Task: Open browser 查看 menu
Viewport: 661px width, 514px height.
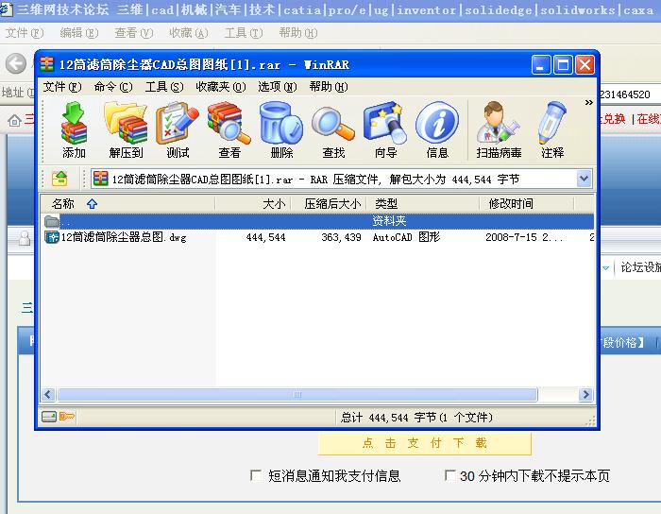Action: pyautogui.click(x=134, y=33)
